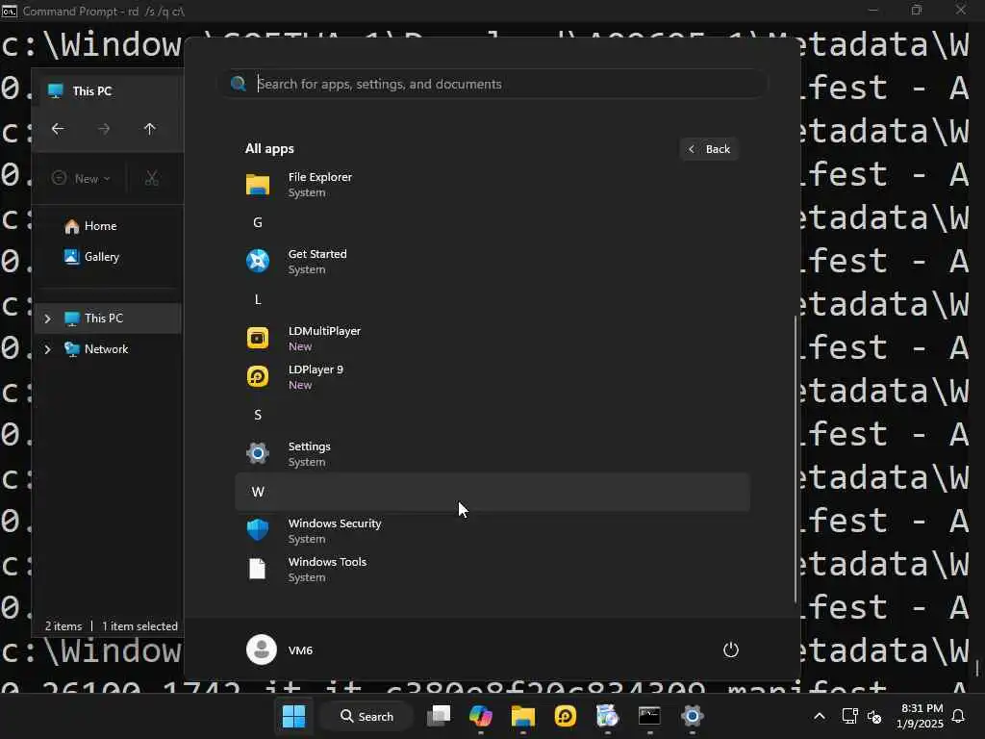Screen dimensions: 985x739
Task: Click the All apps scrollbar
Action: pos(796,459)
